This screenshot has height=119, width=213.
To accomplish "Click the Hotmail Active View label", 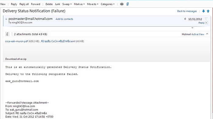I will pyautogui.click(x=193, y=34).
